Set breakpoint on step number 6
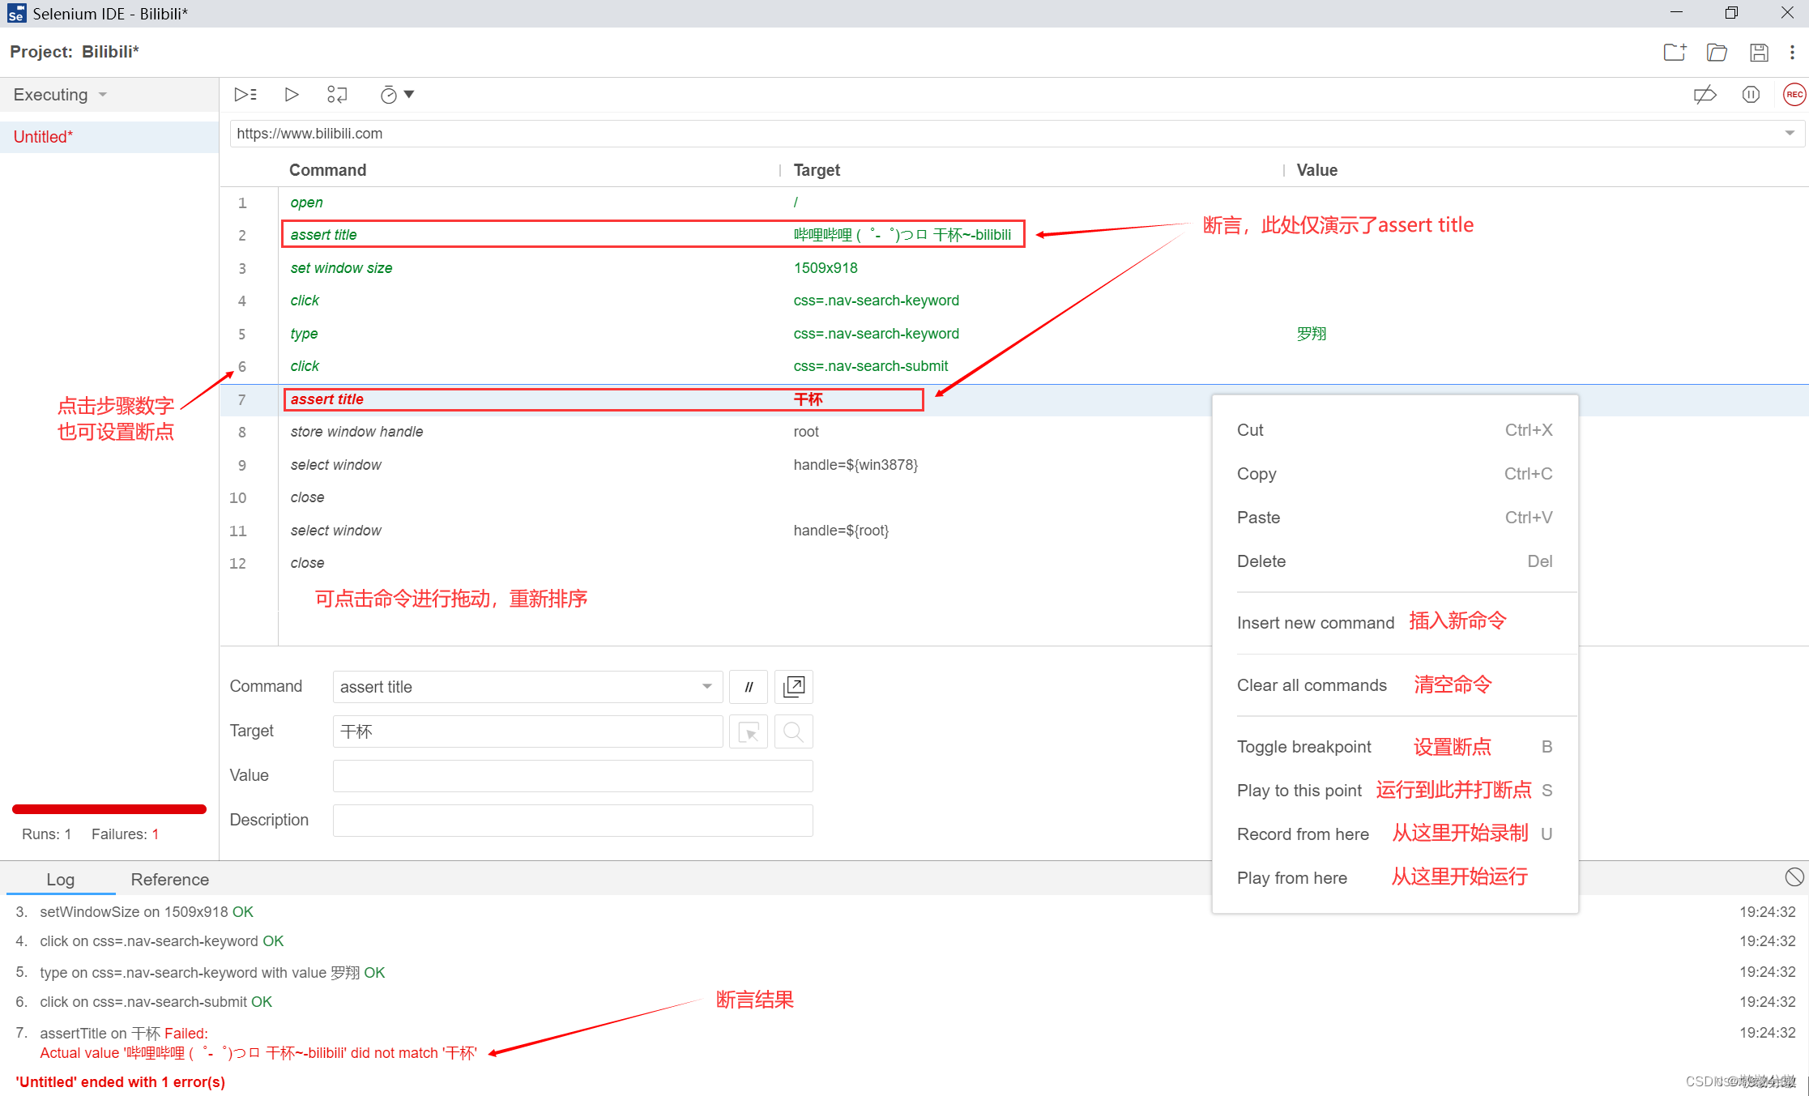The height and width of the screenshot is (1096, 1809). point(242,366)
